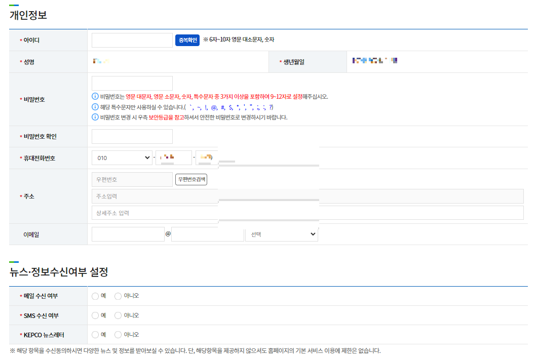Viewport: 537px width, 357px height.
Task: Select 예 for 메일 수신 여부
Action: click(x=95, y=296)
